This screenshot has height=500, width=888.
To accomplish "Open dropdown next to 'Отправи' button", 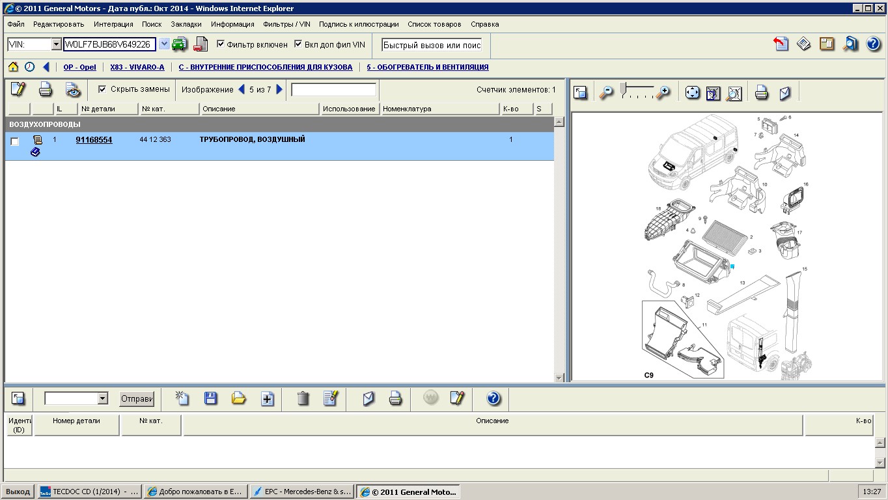I will (x=102, y=398).
